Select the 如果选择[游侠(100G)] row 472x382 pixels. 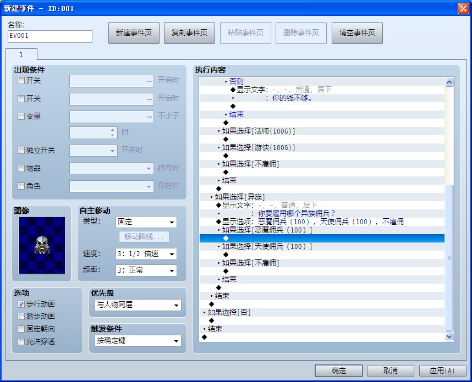[322, 148]
